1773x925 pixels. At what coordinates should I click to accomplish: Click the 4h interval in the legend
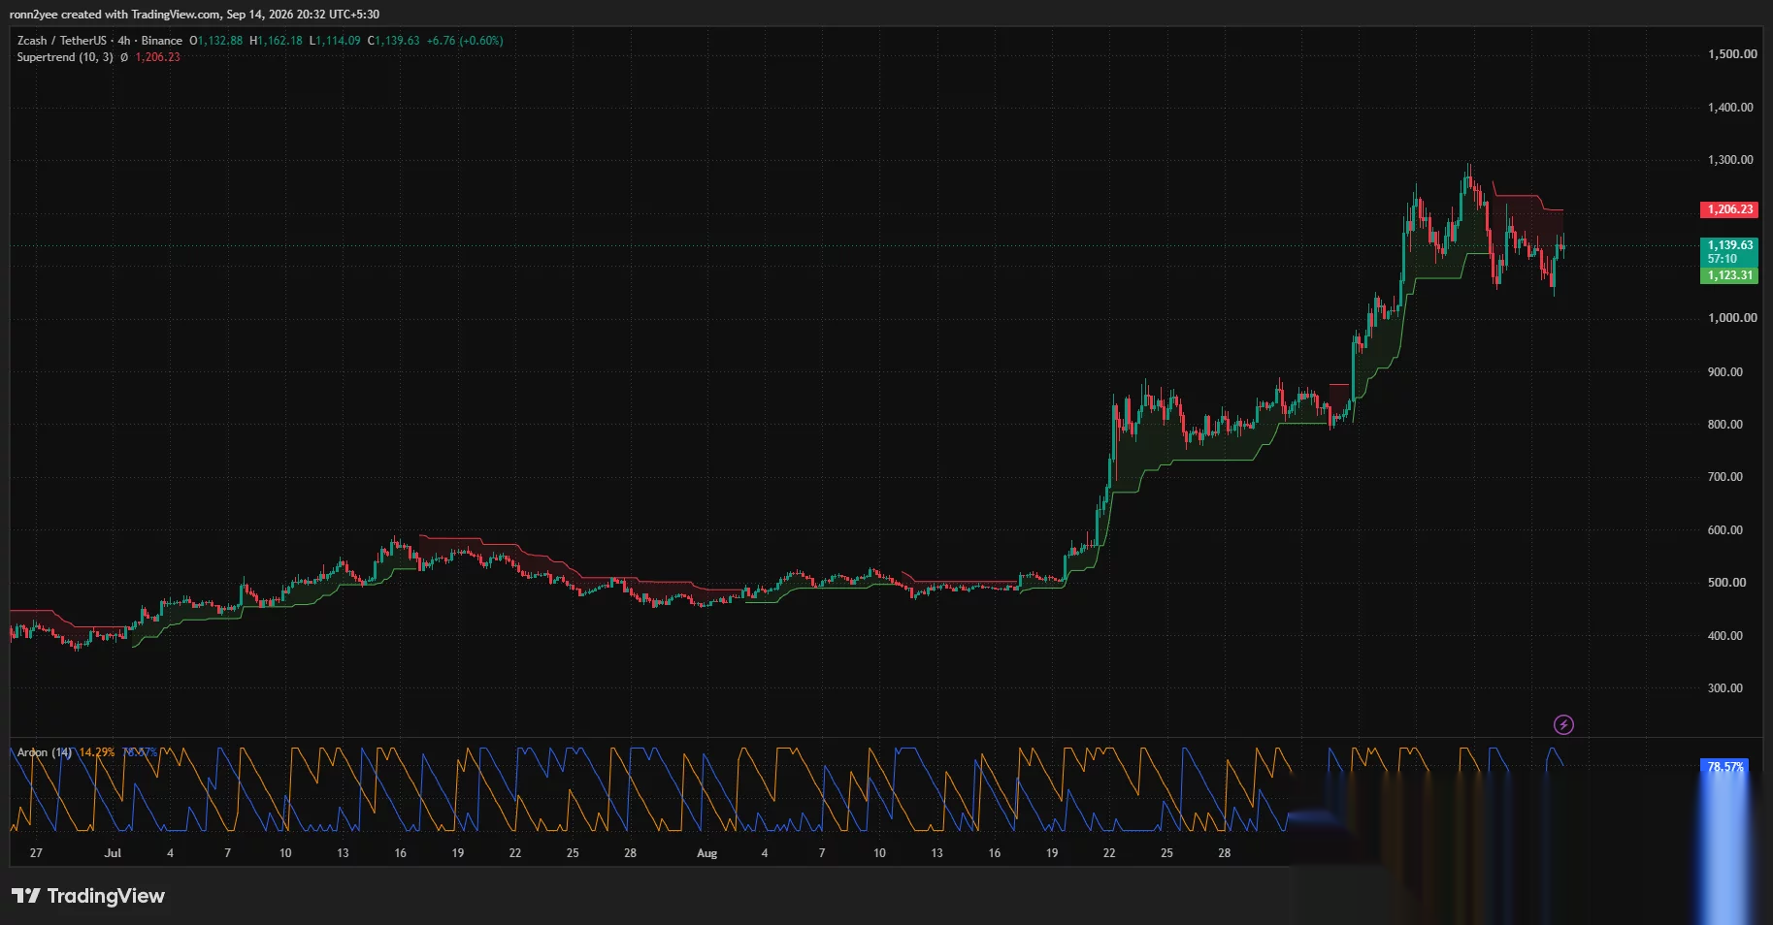click(123, 41)
